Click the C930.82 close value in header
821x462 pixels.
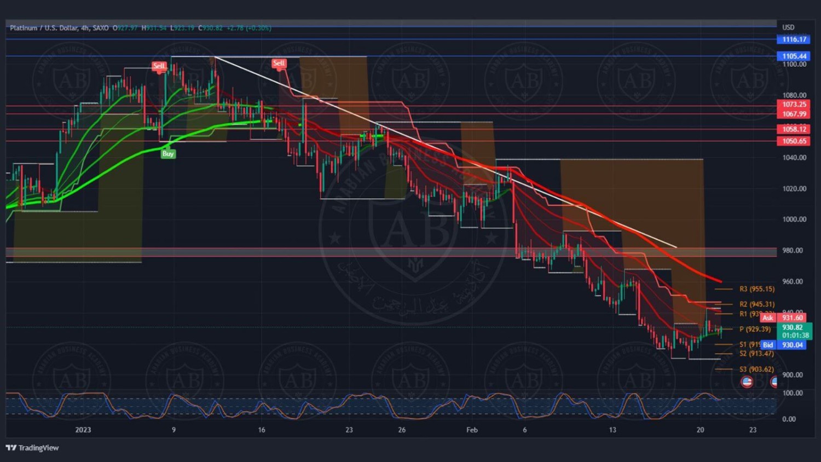(211, 28)
